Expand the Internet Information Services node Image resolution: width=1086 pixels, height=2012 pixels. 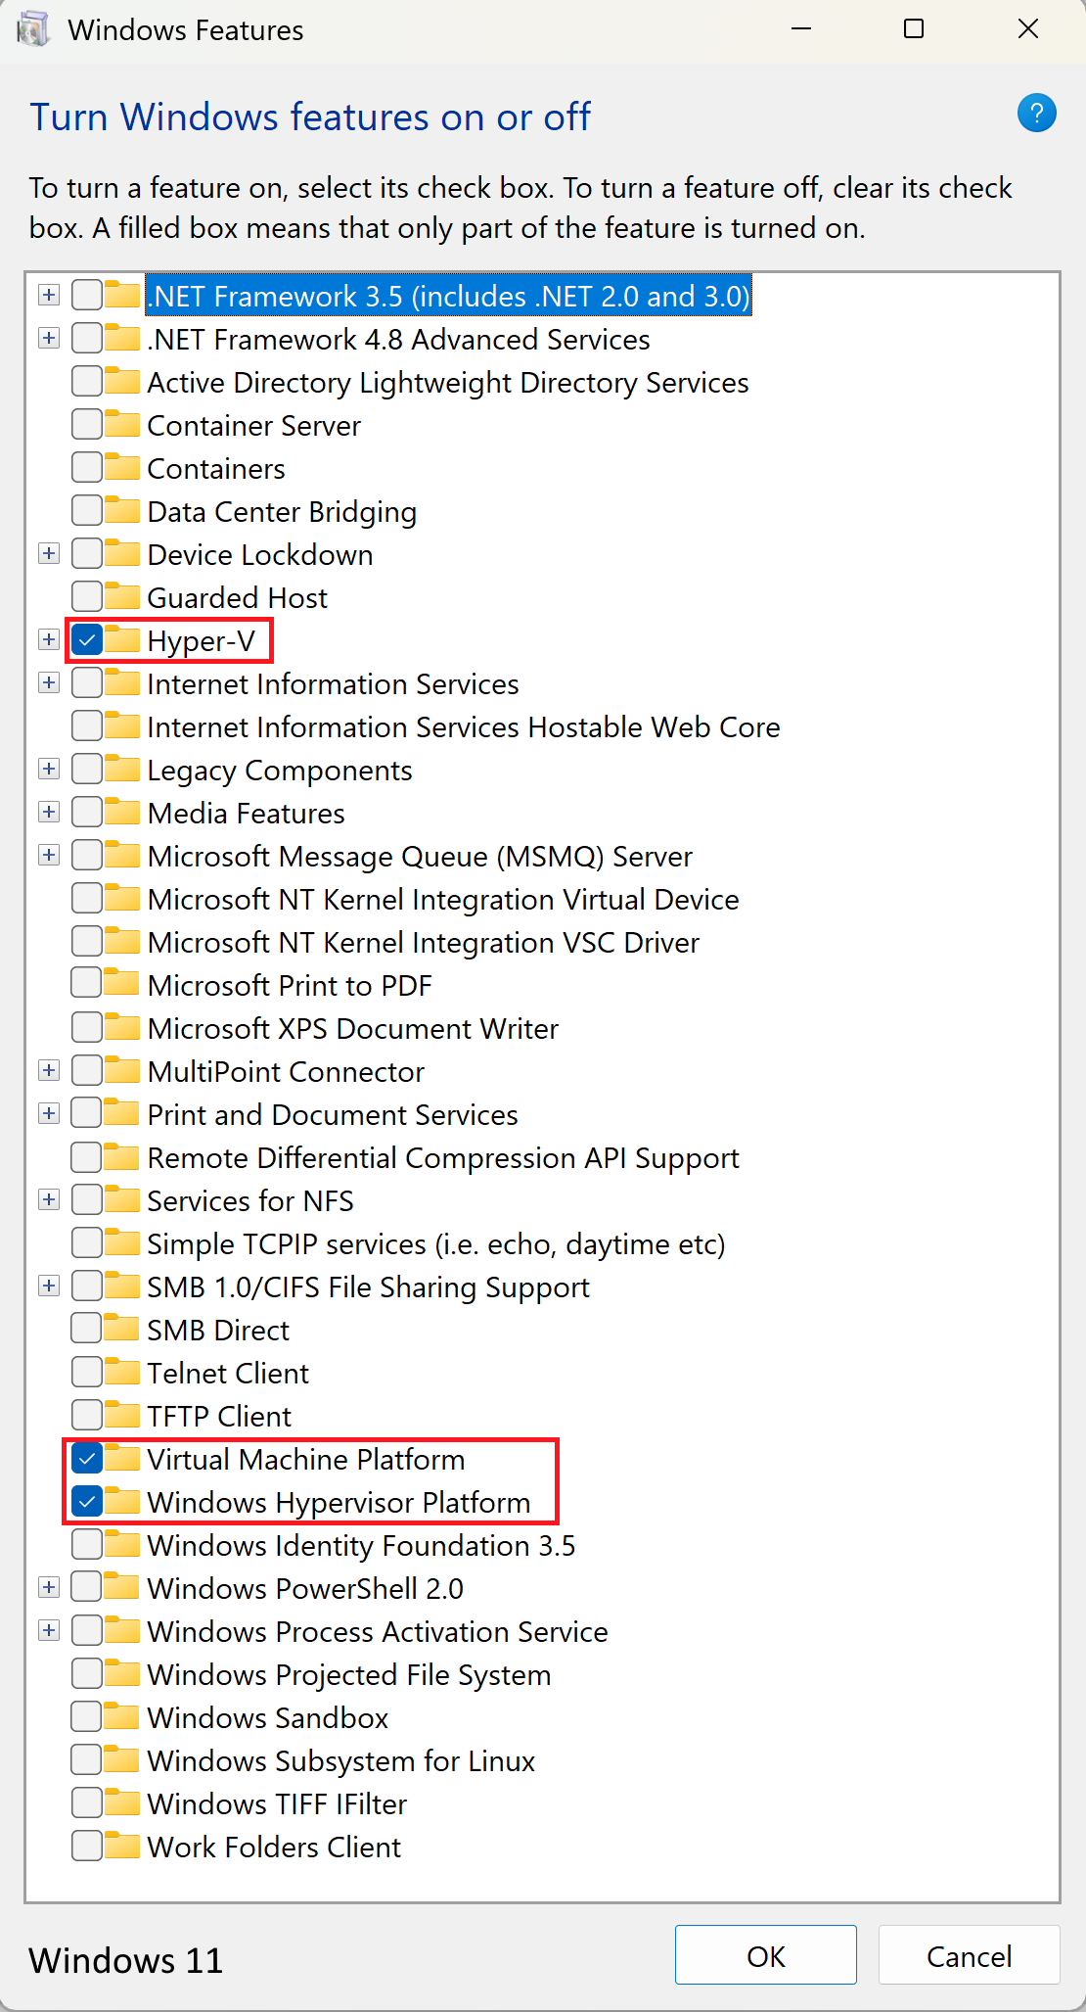(x=49, y=682)
